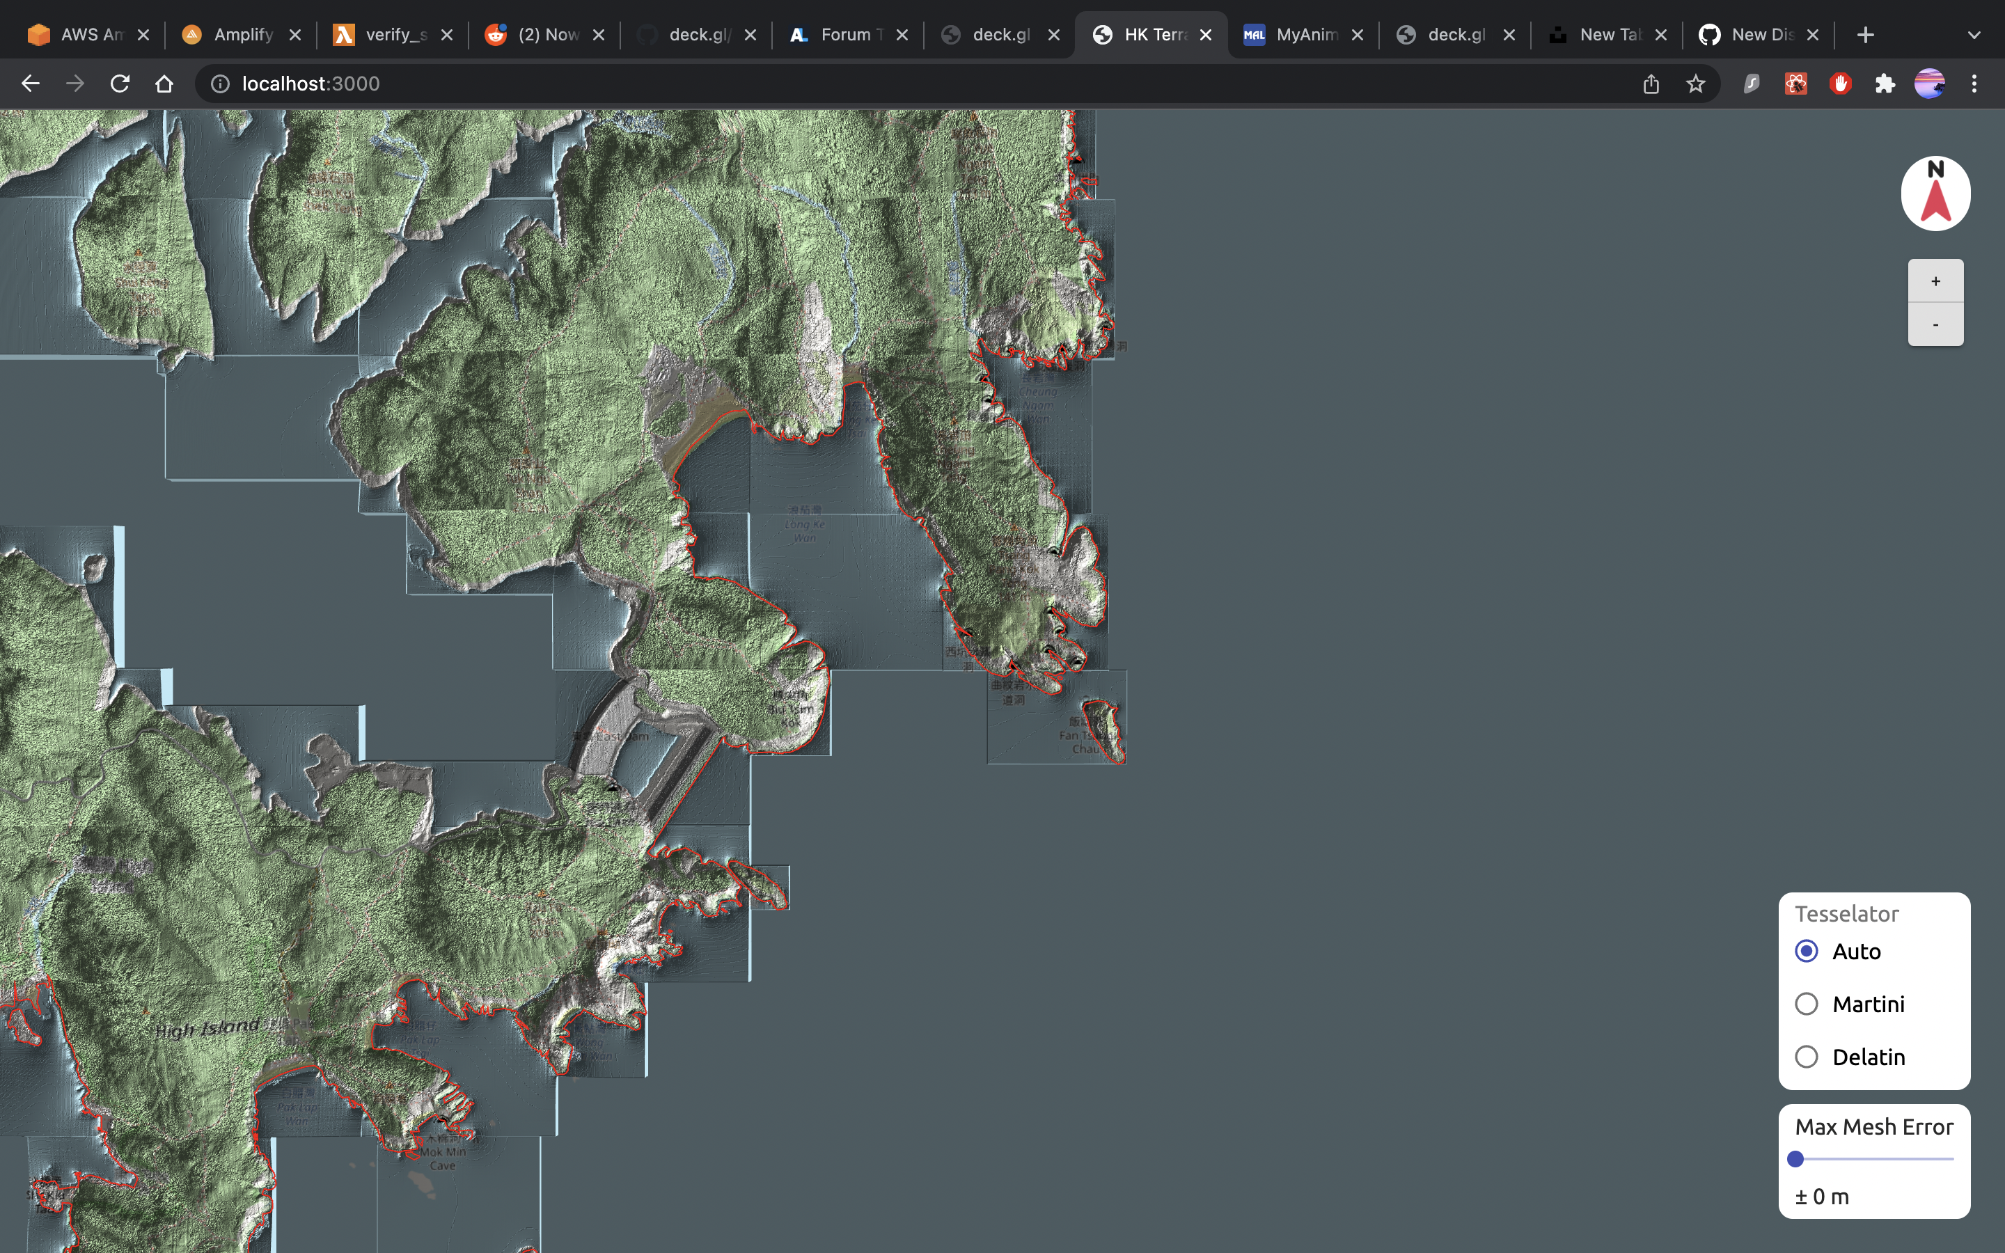Screen dimensions: 2005x1253
Task: Open the extensions puzzle-piece menu
Action: [x=1885, y=84]
